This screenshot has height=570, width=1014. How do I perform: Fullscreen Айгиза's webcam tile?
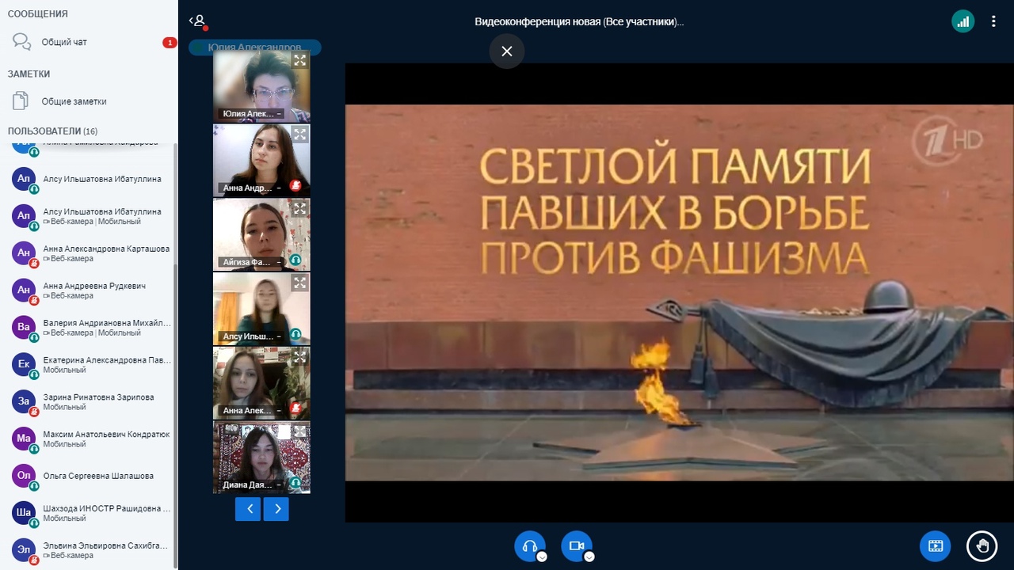click(x=299, y=209)
